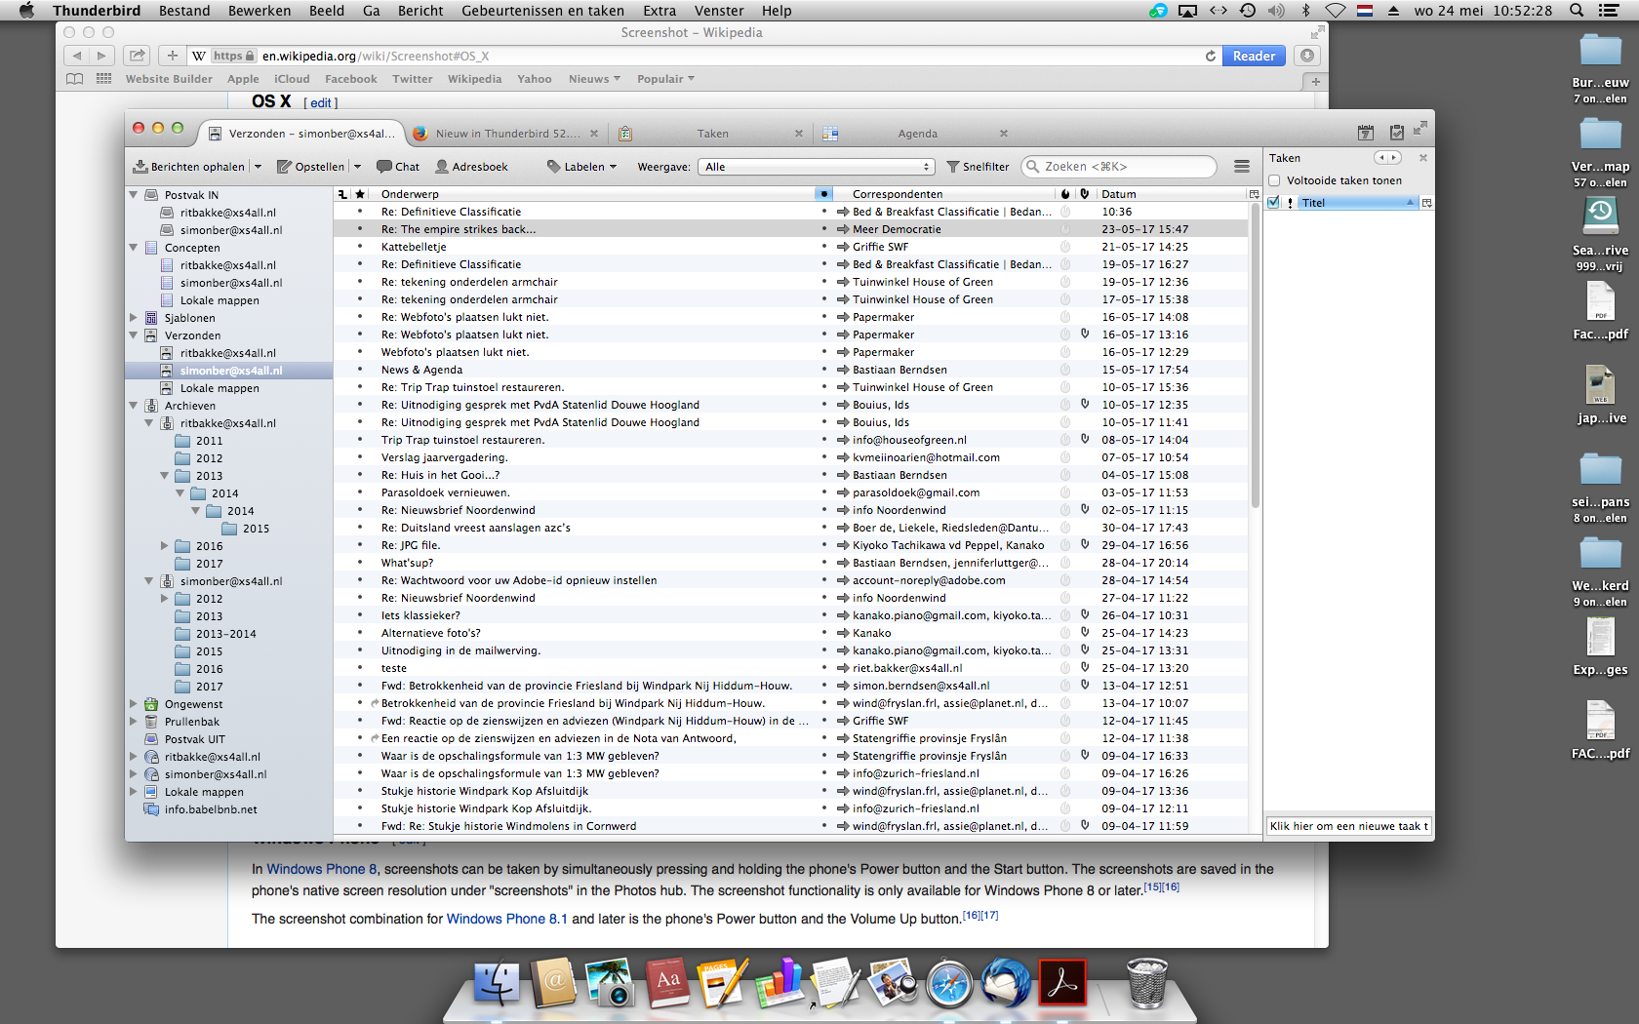Screen dimensions: 1639x1024
Task: Toggle read status dot on Kattebelletje row
Action: 824,247
